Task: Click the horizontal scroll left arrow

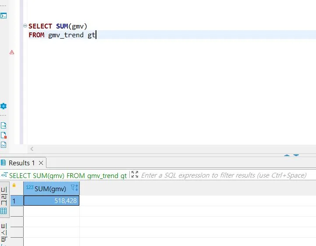Action: (x=32, y=149)
